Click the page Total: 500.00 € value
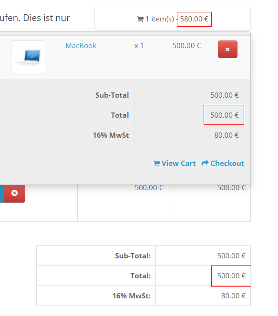Viewport: 278px width, 316px height. coord(231,276)
